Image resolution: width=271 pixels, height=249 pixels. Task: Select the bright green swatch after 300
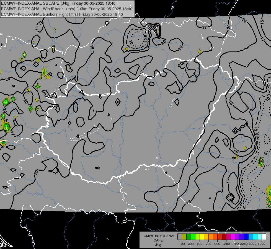[193, 237]
